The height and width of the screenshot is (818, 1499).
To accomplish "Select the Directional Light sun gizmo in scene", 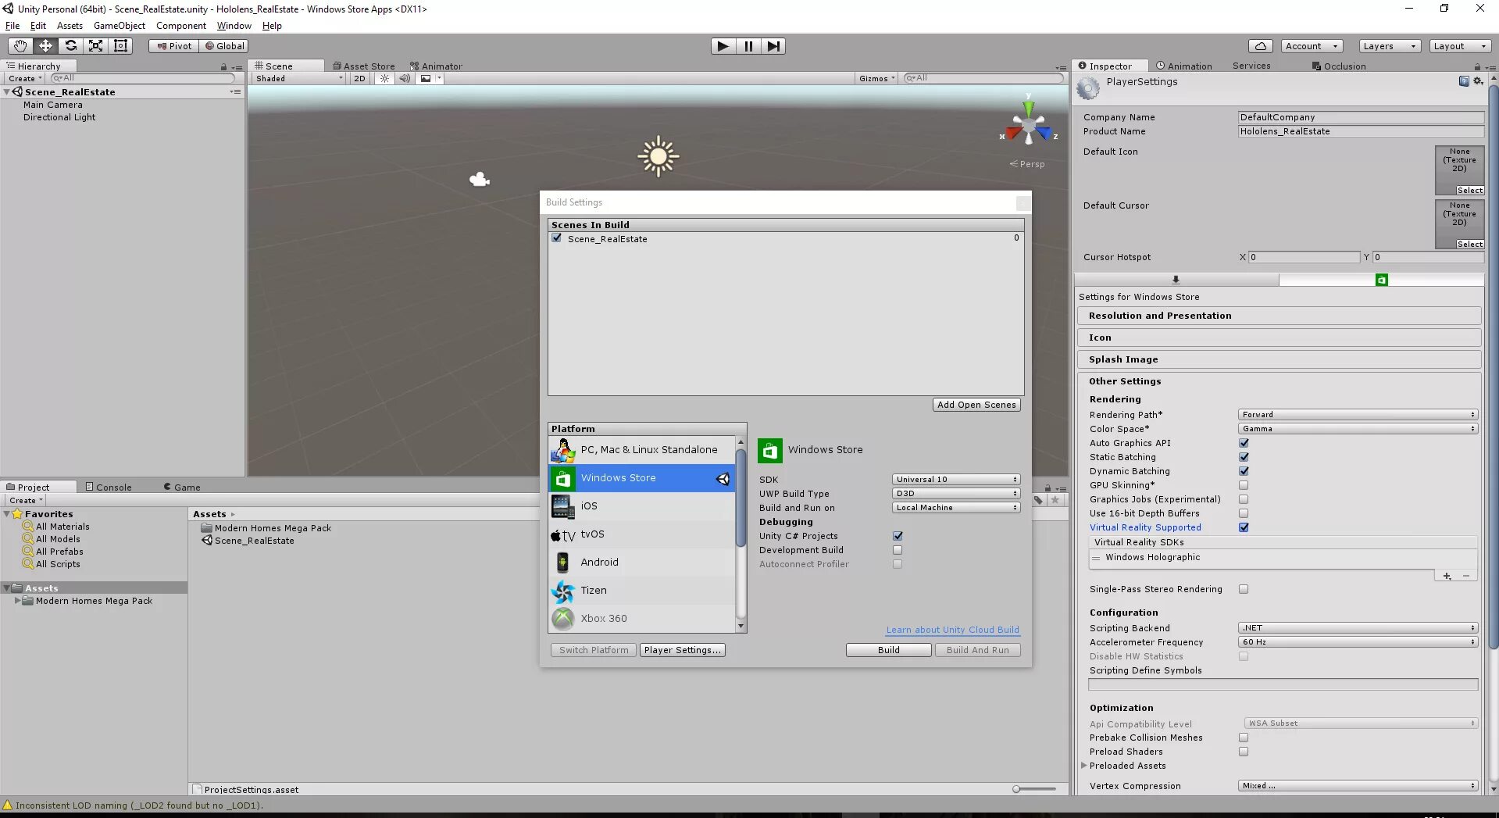I will tap(658, 156).
